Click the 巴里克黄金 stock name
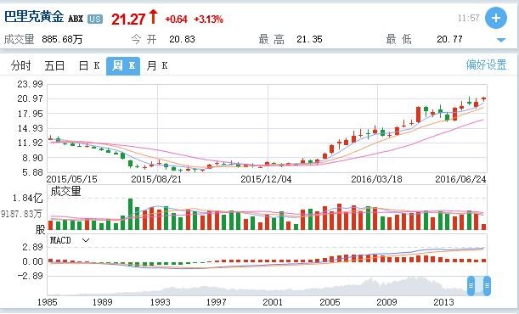519x314 pixels. (x=34, y=16)
